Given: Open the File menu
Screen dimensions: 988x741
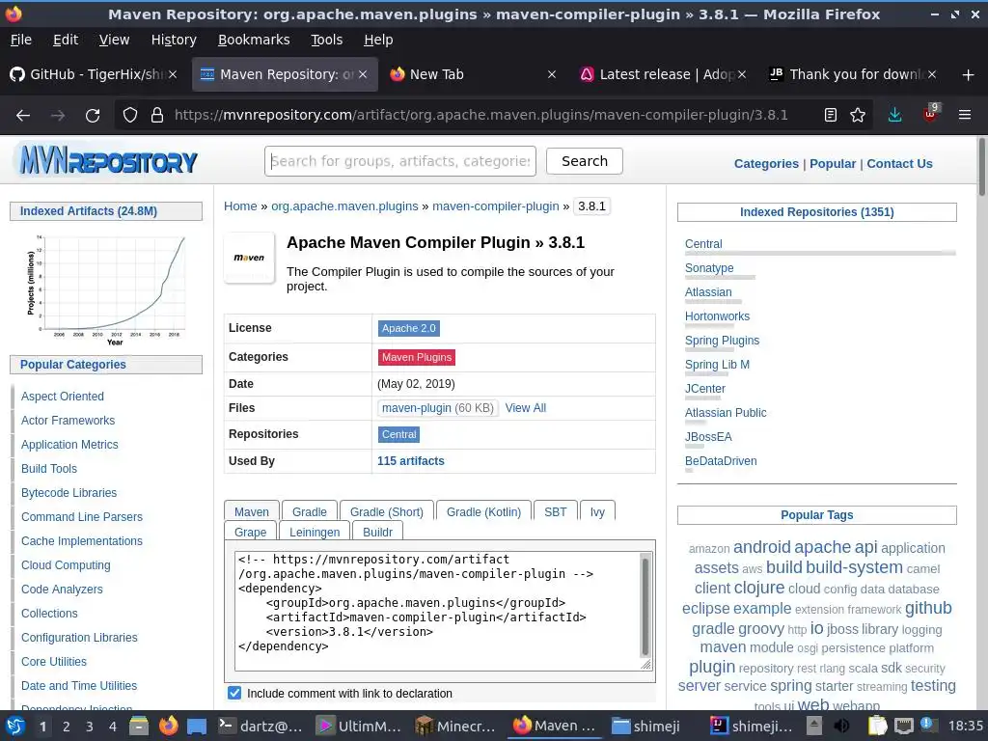Looking at the screenshot, I should click(21, 40).
